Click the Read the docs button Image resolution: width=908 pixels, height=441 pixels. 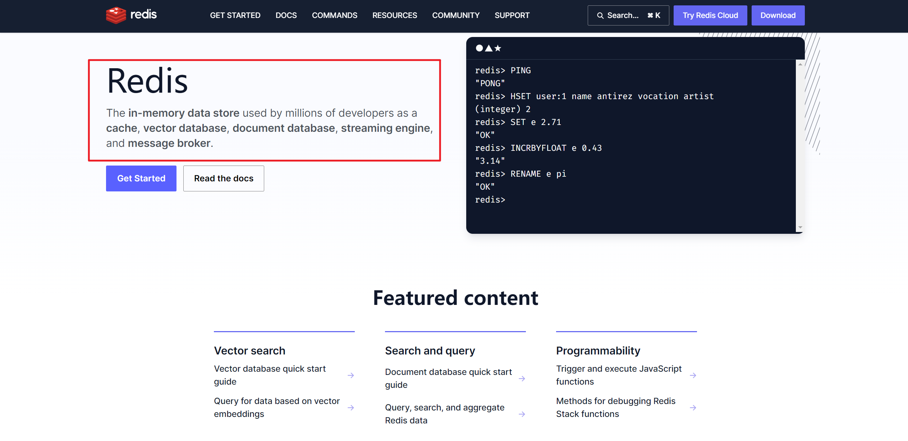[x=224, y=178]
